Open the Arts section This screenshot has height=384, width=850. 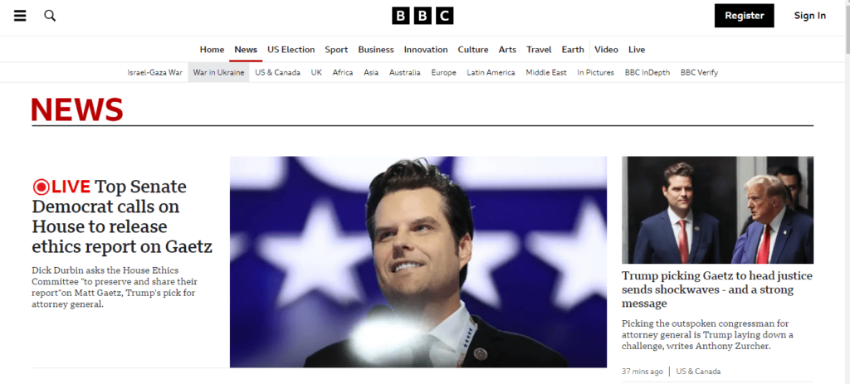[507, 50]
